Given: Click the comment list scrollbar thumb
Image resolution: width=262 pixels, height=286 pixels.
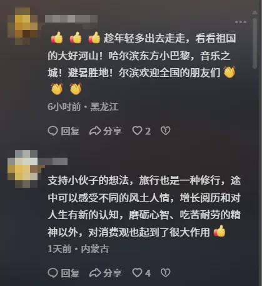Looking at the screenshot, I should (x=254, y=43).
